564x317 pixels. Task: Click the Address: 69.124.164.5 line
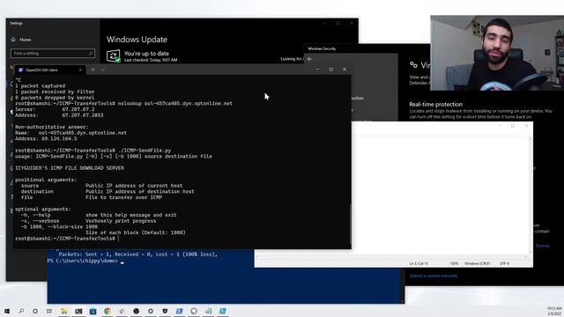[x=46, y=139]
